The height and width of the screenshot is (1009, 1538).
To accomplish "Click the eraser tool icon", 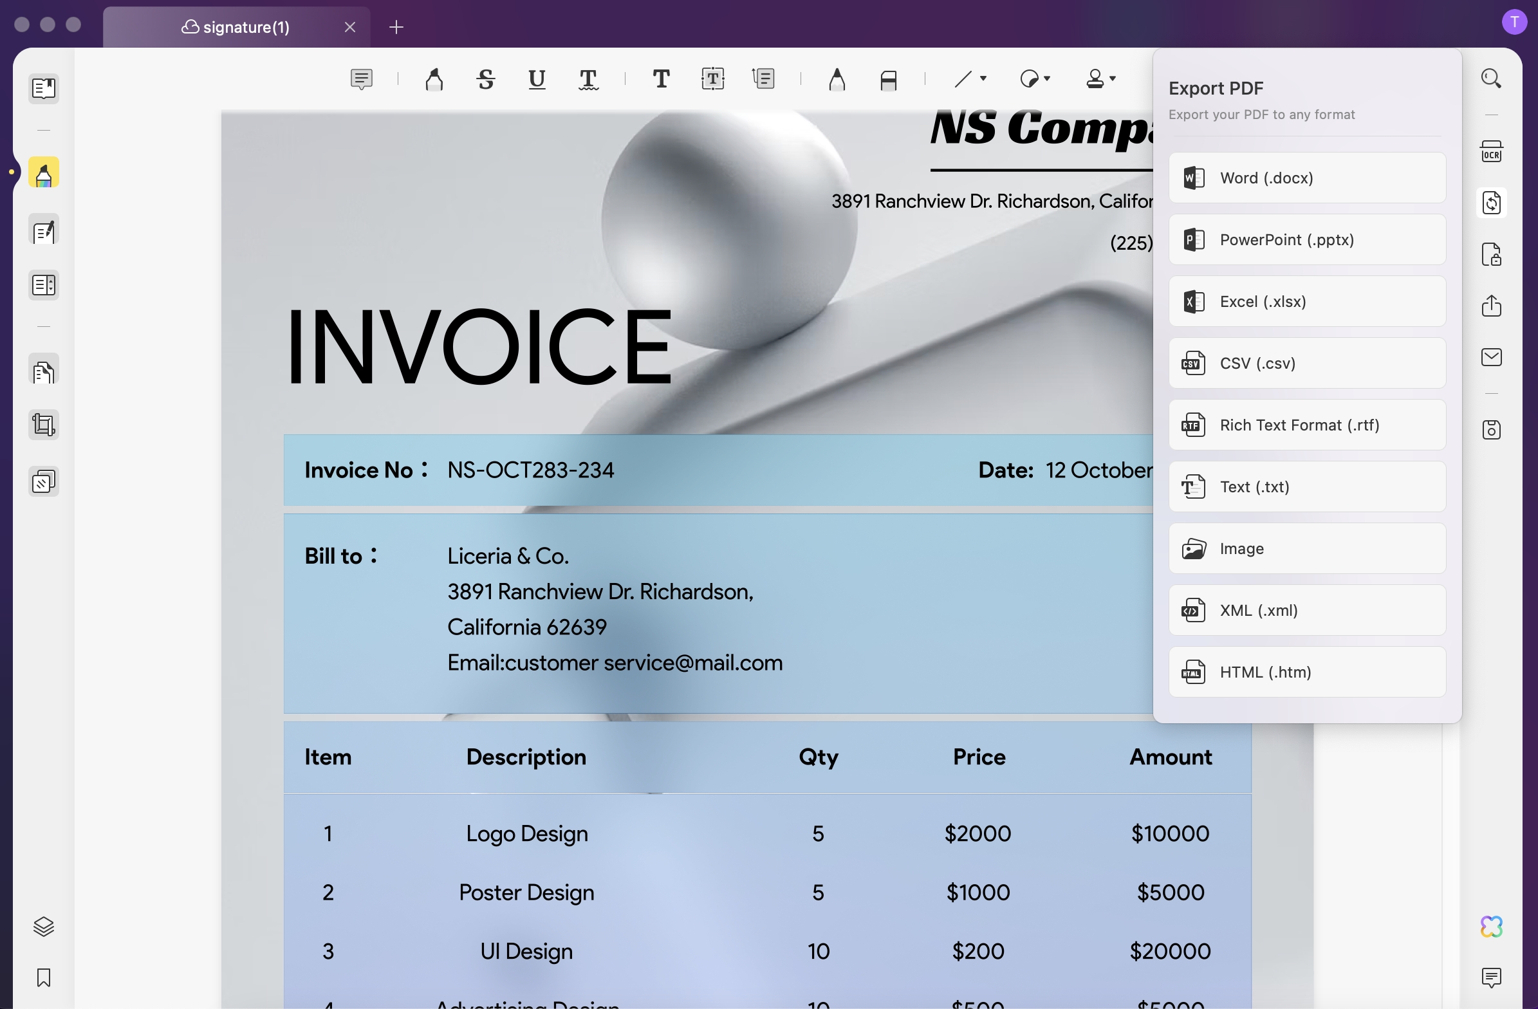I will click(888, 80).
